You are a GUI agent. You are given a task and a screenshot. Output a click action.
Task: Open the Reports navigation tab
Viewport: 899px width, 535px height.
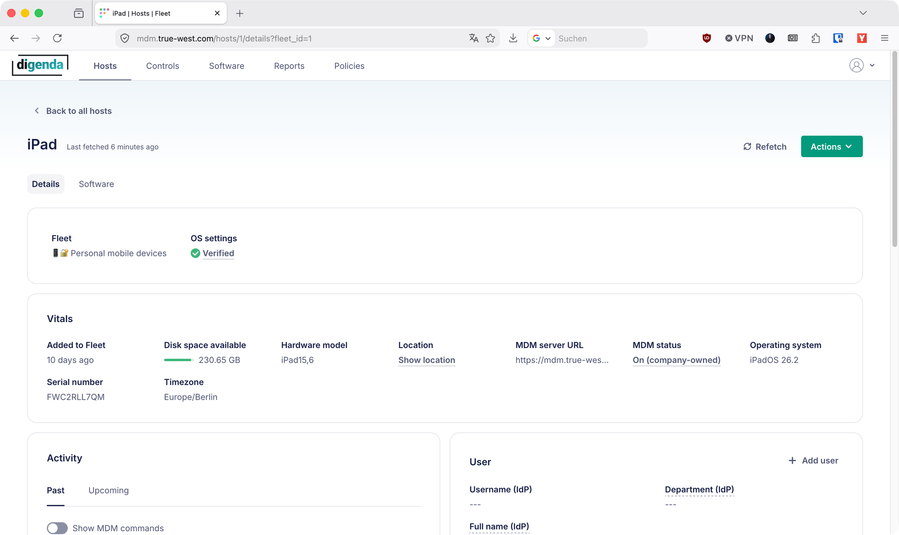point(289,66)
